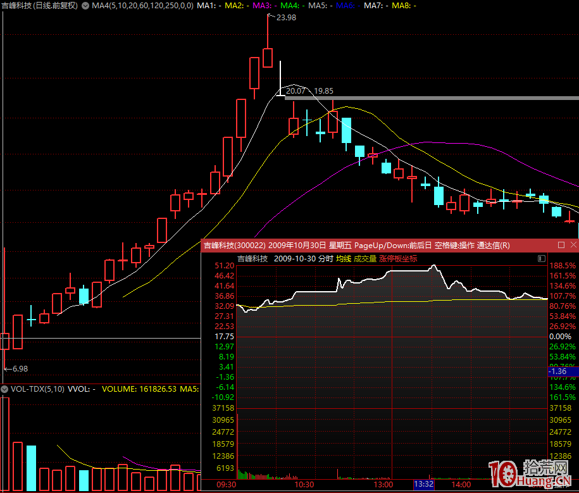This screenshot has width=579, height=493.
Task: Click the popup title text 2009年10月30日 星期五
Action: pyautogui.click(x=310, y=245)
